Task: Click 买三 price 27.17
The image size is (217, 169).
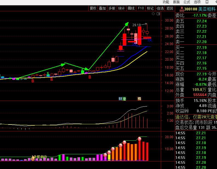Action: coord(201,58)
